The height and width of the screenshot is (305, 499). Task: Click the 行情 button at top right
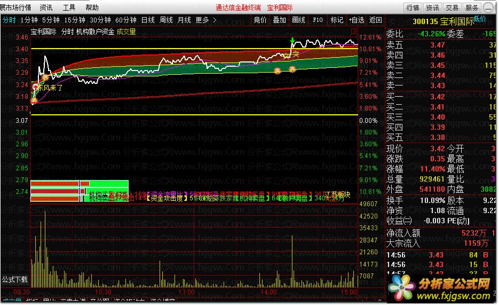point(413,7)
